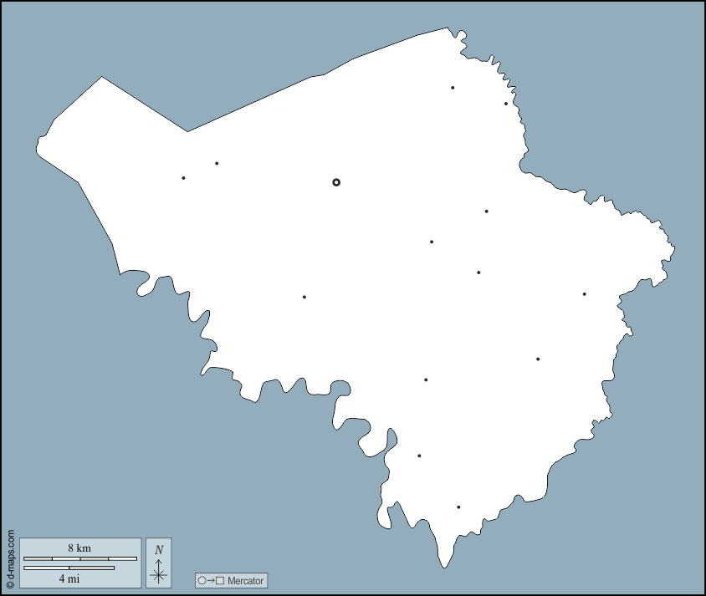This screenshot has height=596, width=706.
Task: Click the Mercator projection label
Action: coord(245,580)
